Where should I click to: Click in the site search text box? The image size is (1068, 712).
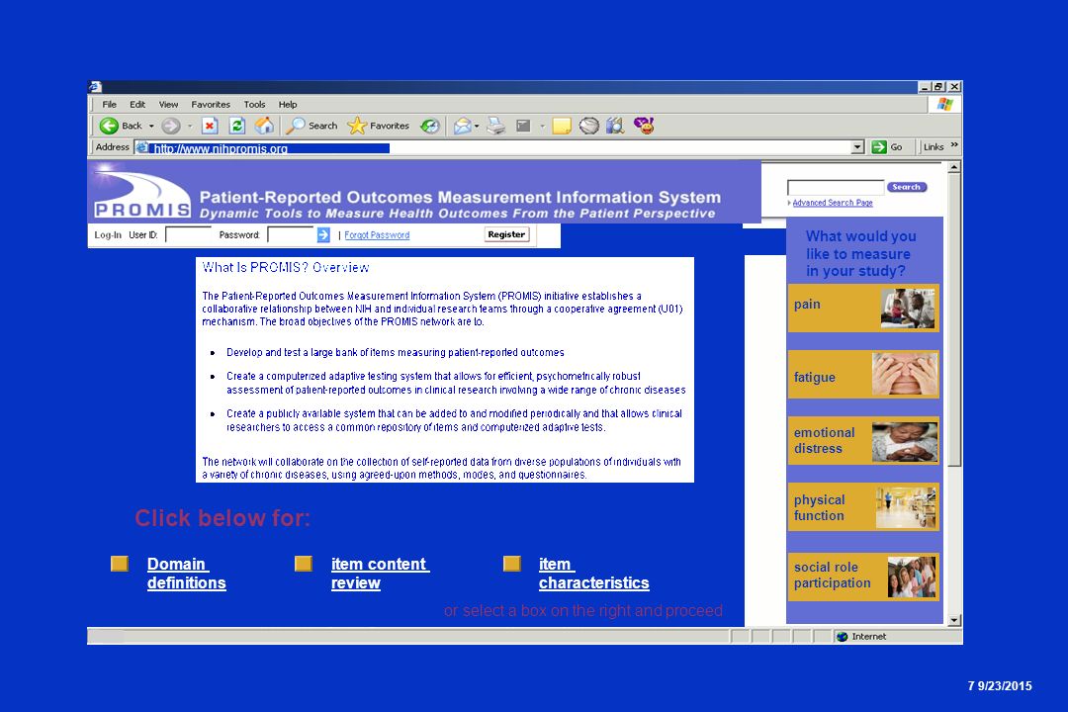[x=835, y=187]
